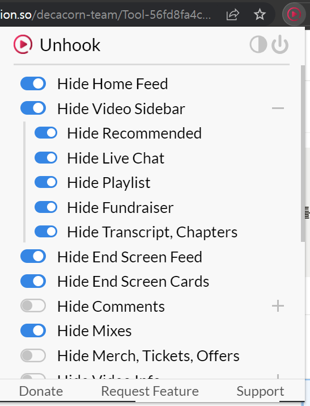Toggle Hide Mixes off
Screen dimensions: 310x406
33,330
